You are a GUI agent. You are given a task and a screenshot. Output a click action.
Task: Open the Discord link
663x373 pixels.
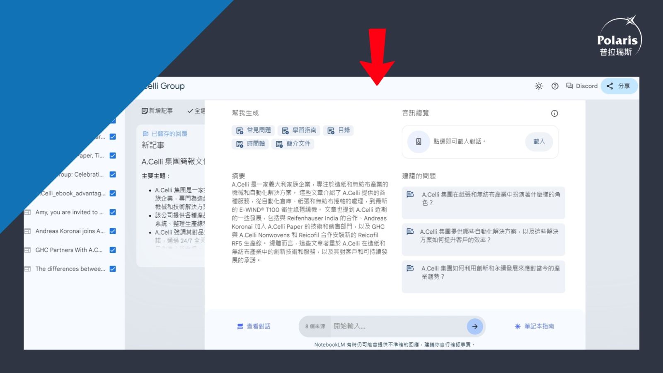tap(582, 86)
